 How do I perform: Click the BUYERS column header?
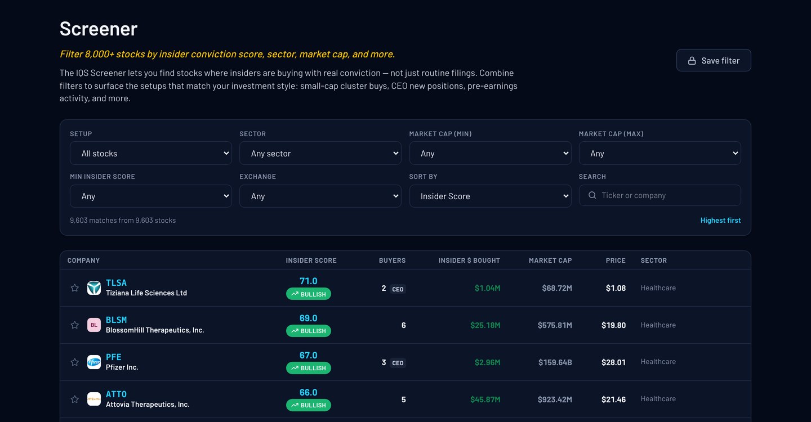pyautogui.click(x=392, y=261)
